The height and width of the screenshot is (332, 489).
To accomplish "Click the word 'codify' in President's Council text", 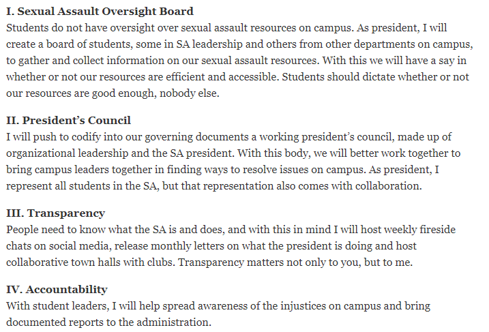I will [86, 137].
